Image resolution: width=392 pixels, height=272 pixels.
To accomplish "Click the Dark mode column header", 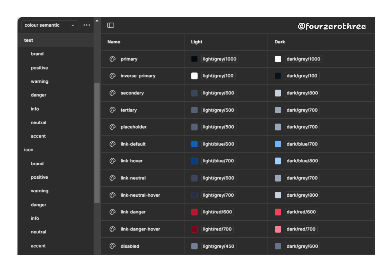I will 280,42.
